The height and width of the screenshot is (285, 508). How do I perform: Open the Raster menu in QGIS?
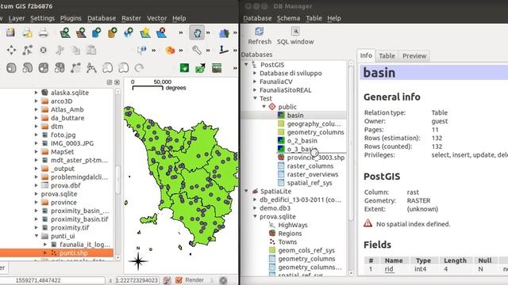pos(131,18)
